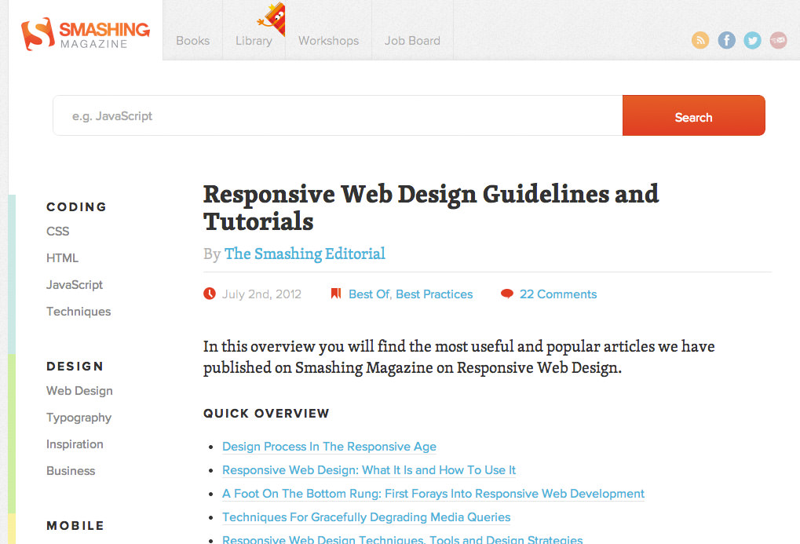Go to Workshops in top navigation
Screen dimensions: 800x544
328,41
